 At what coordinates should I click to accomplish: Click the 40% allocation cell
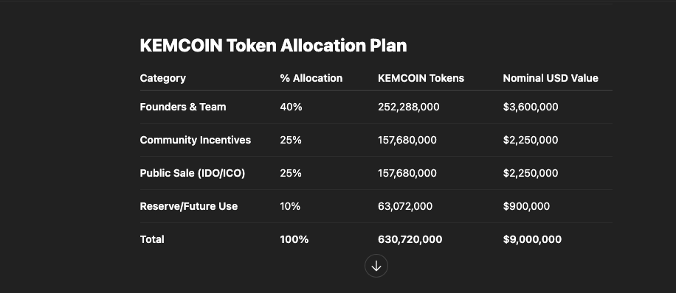tap(291, 107)
